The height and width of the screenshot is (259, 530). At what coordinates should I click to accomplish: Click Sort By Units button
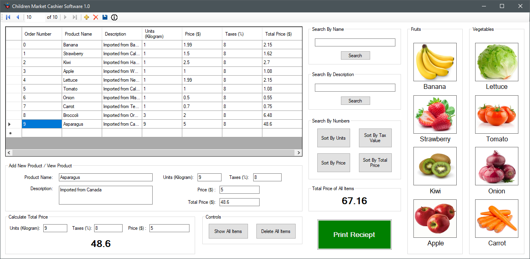click(334, 138)
